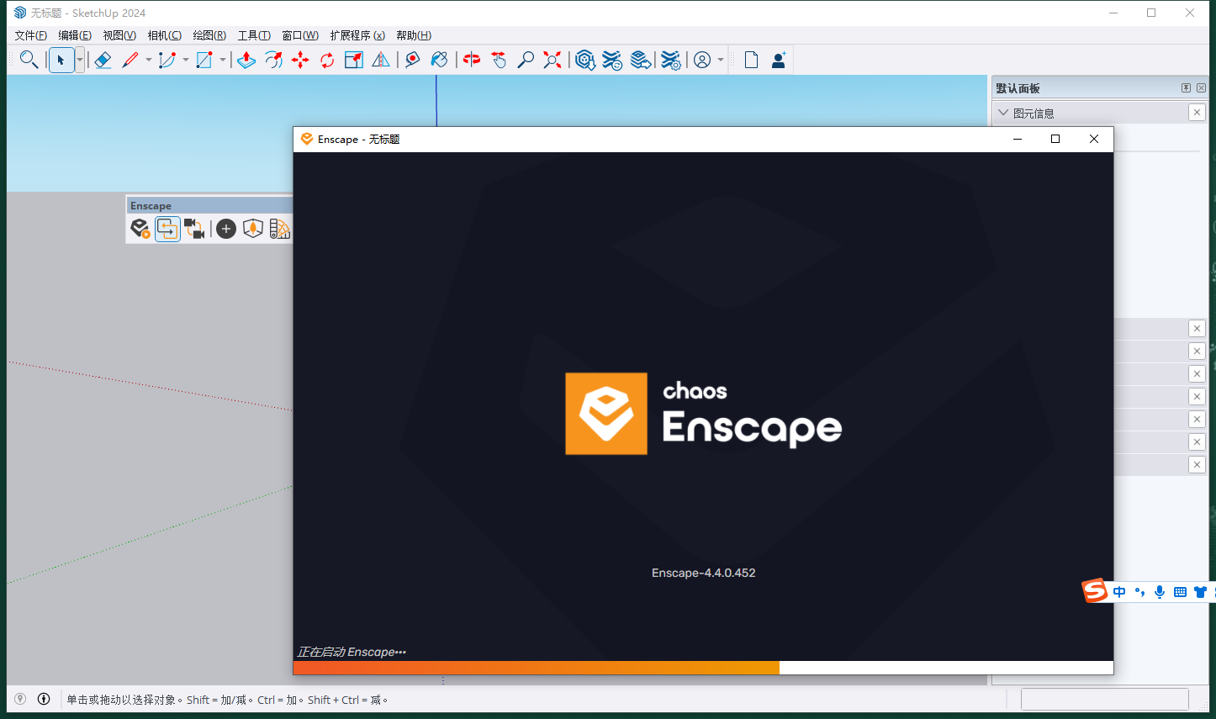Open the 工具(T) menu
Screen dimensions: 1216x719
click(254, 35)
